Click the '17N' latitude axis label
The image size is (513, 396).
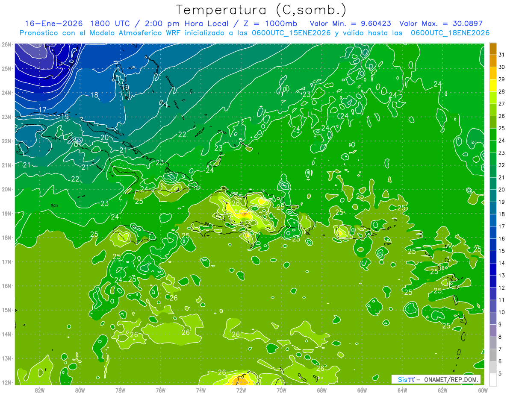pyautogui.click(x=6, y=261)
